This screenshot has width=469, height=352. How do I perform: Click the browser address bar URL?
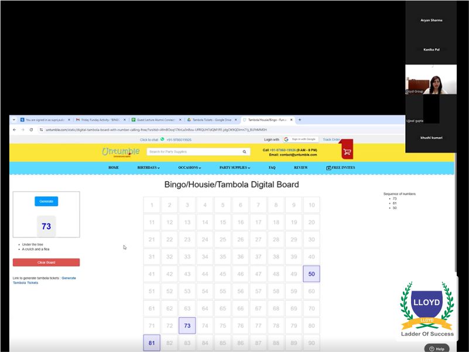pos(156,129)
